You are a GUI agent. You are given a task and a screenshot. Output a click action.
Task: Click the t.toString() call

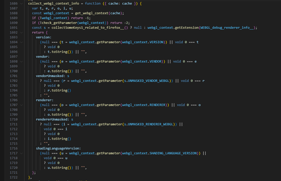coord(59,52)
